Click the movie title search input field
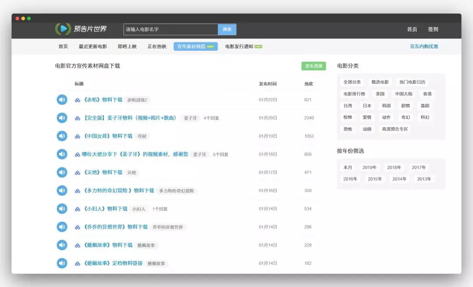Viewport: 473px width, 287px height. pos(170,29)
